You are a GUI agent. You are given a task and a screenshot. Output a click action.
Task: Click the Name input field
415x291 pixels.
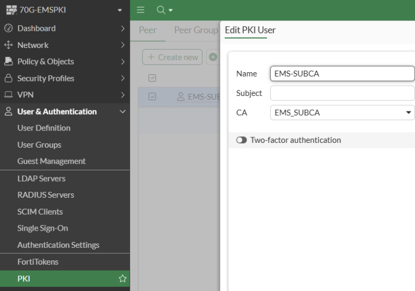pos(342,73)
